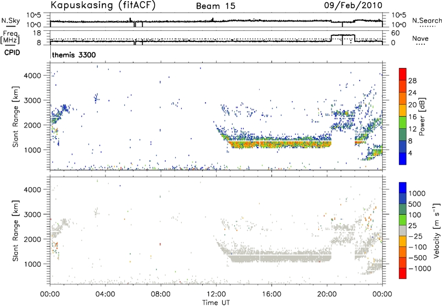Screen dimensions: 442x306
Task: Click the strong orange scatter band in the power panel
Action: [281, 144]
